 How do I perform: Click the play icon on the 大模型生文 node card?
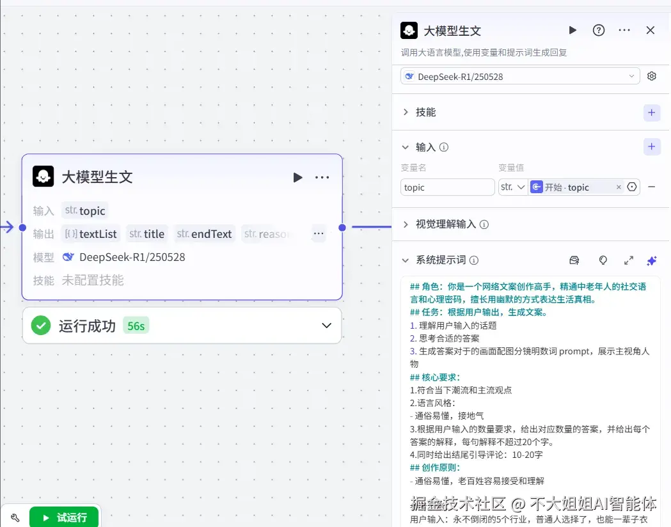[x=297, y=177]
